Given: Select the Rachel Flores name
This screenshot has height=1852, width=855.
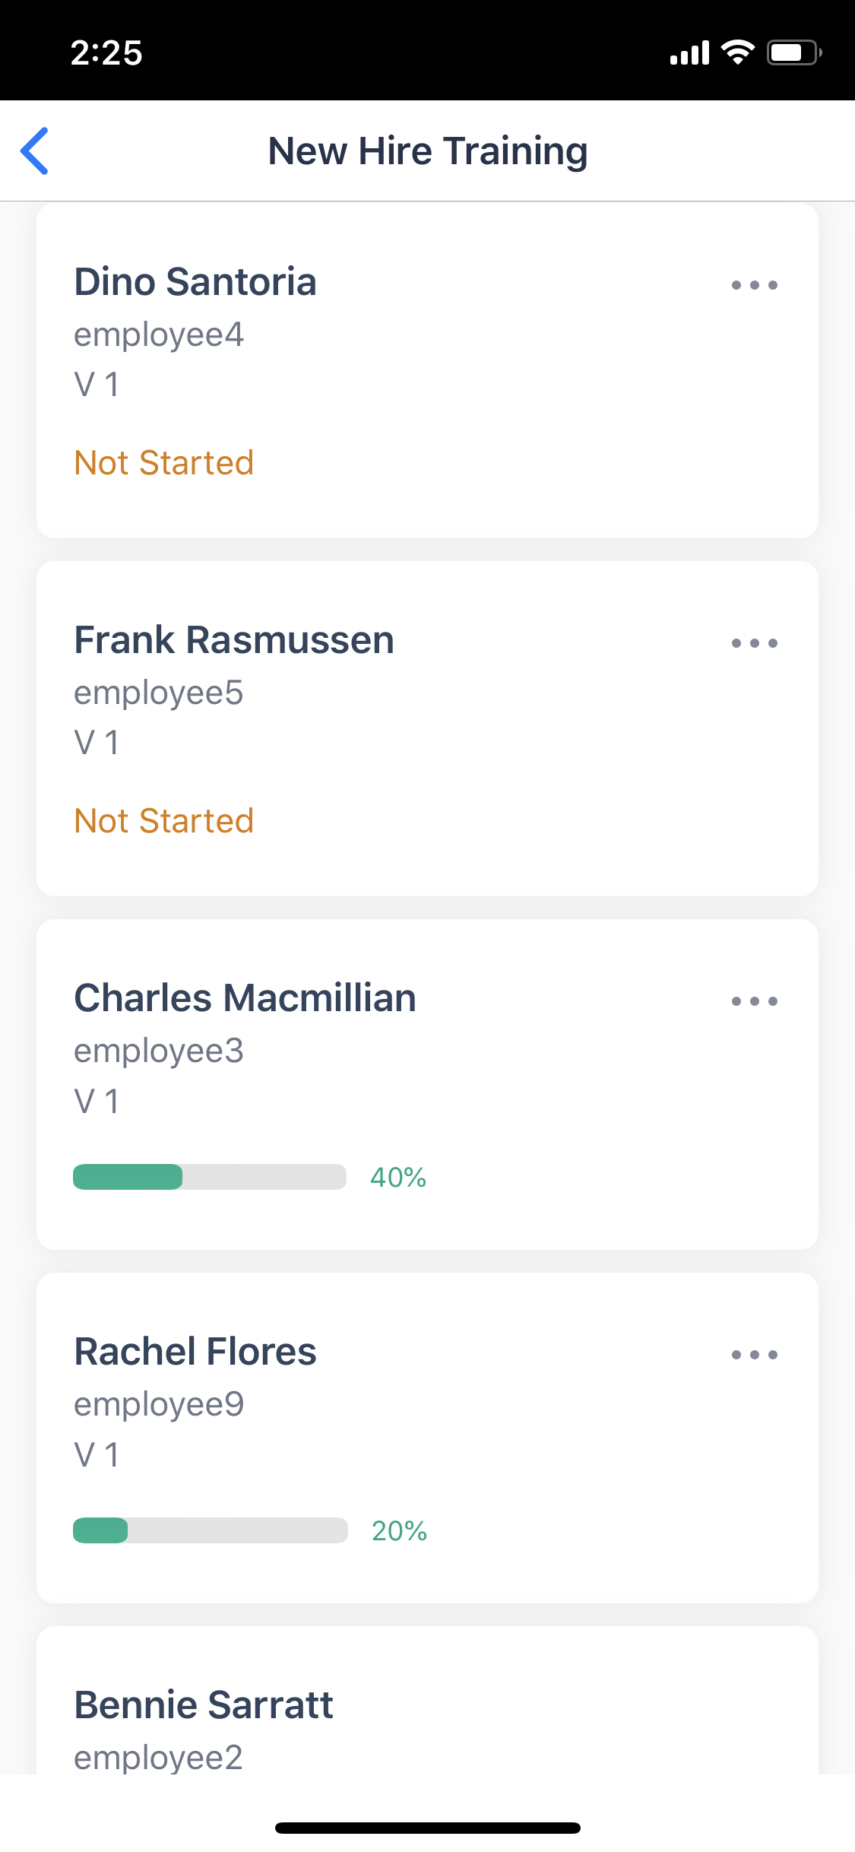Looking at the screenshot, I should pyautogui.click(x=195, y=1352).
